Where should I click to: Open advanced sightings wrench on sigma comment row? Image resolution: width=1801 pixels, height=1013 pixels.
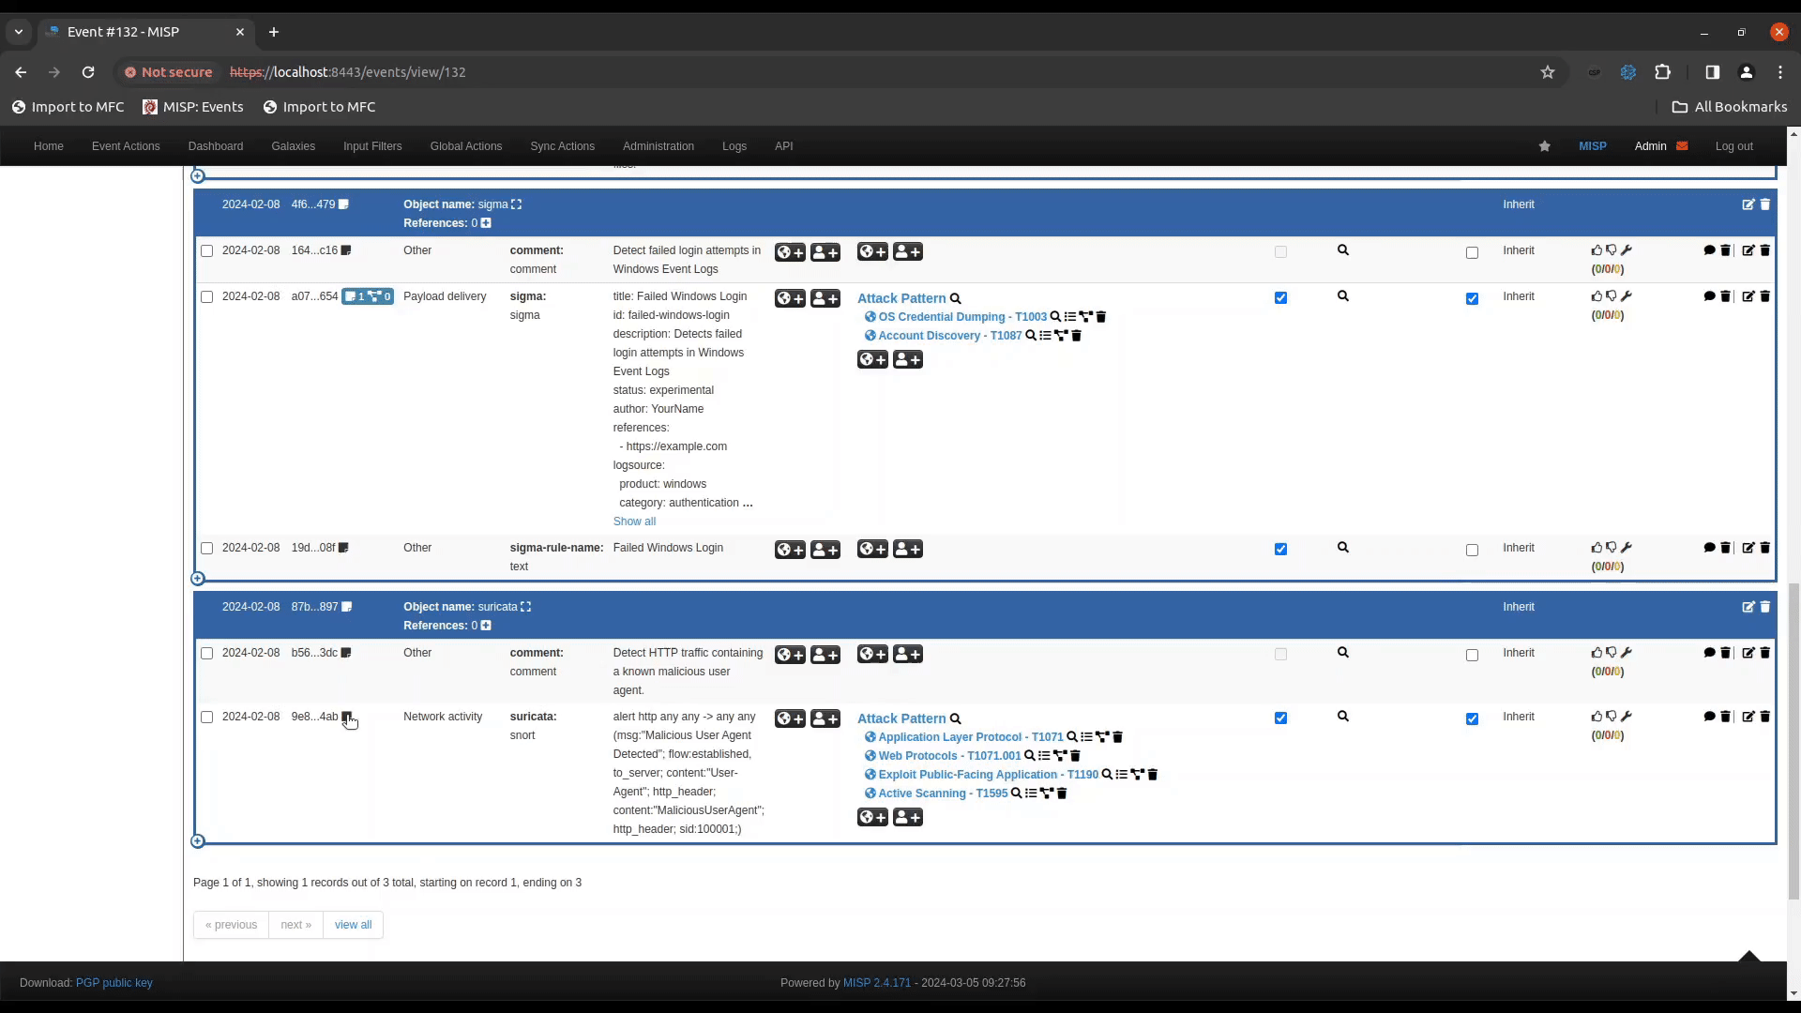tap(1627, 250)
